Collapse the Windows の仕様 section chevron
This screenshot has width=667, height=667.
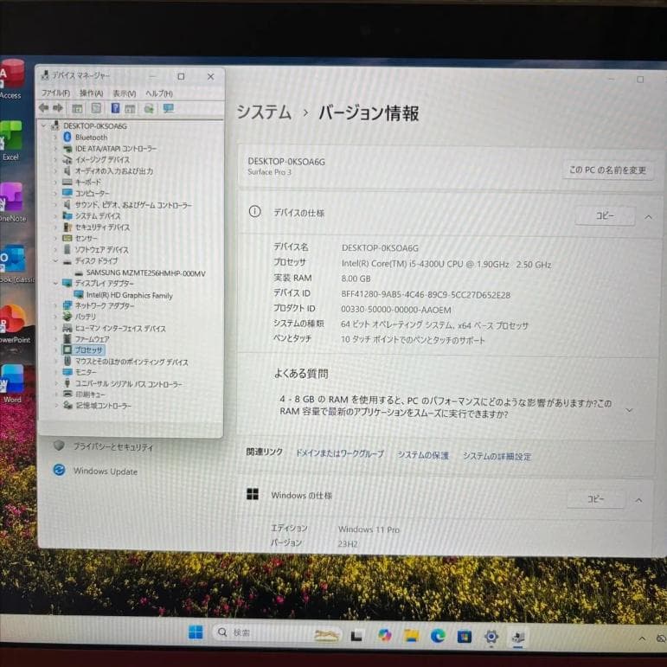[x=639, y=500]
